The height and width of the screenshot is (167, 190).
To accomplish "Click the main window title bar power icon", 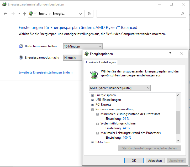I will point(4,4).
